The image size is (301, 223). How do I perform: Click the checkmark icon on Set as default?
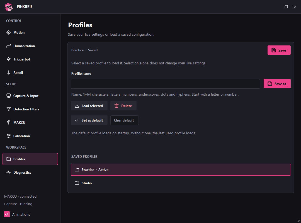click(77, 120)
